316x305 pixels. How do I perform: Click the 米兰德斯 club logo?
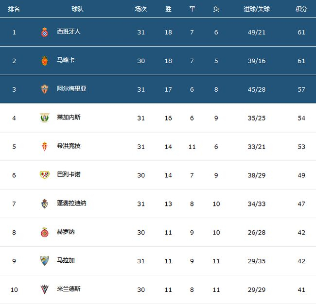(x=45, y=289)
